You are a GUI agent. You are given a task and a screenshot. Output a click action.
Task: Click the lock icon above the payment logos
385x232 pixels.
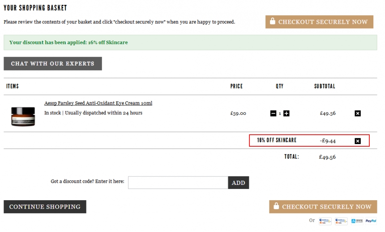[276, 206]
